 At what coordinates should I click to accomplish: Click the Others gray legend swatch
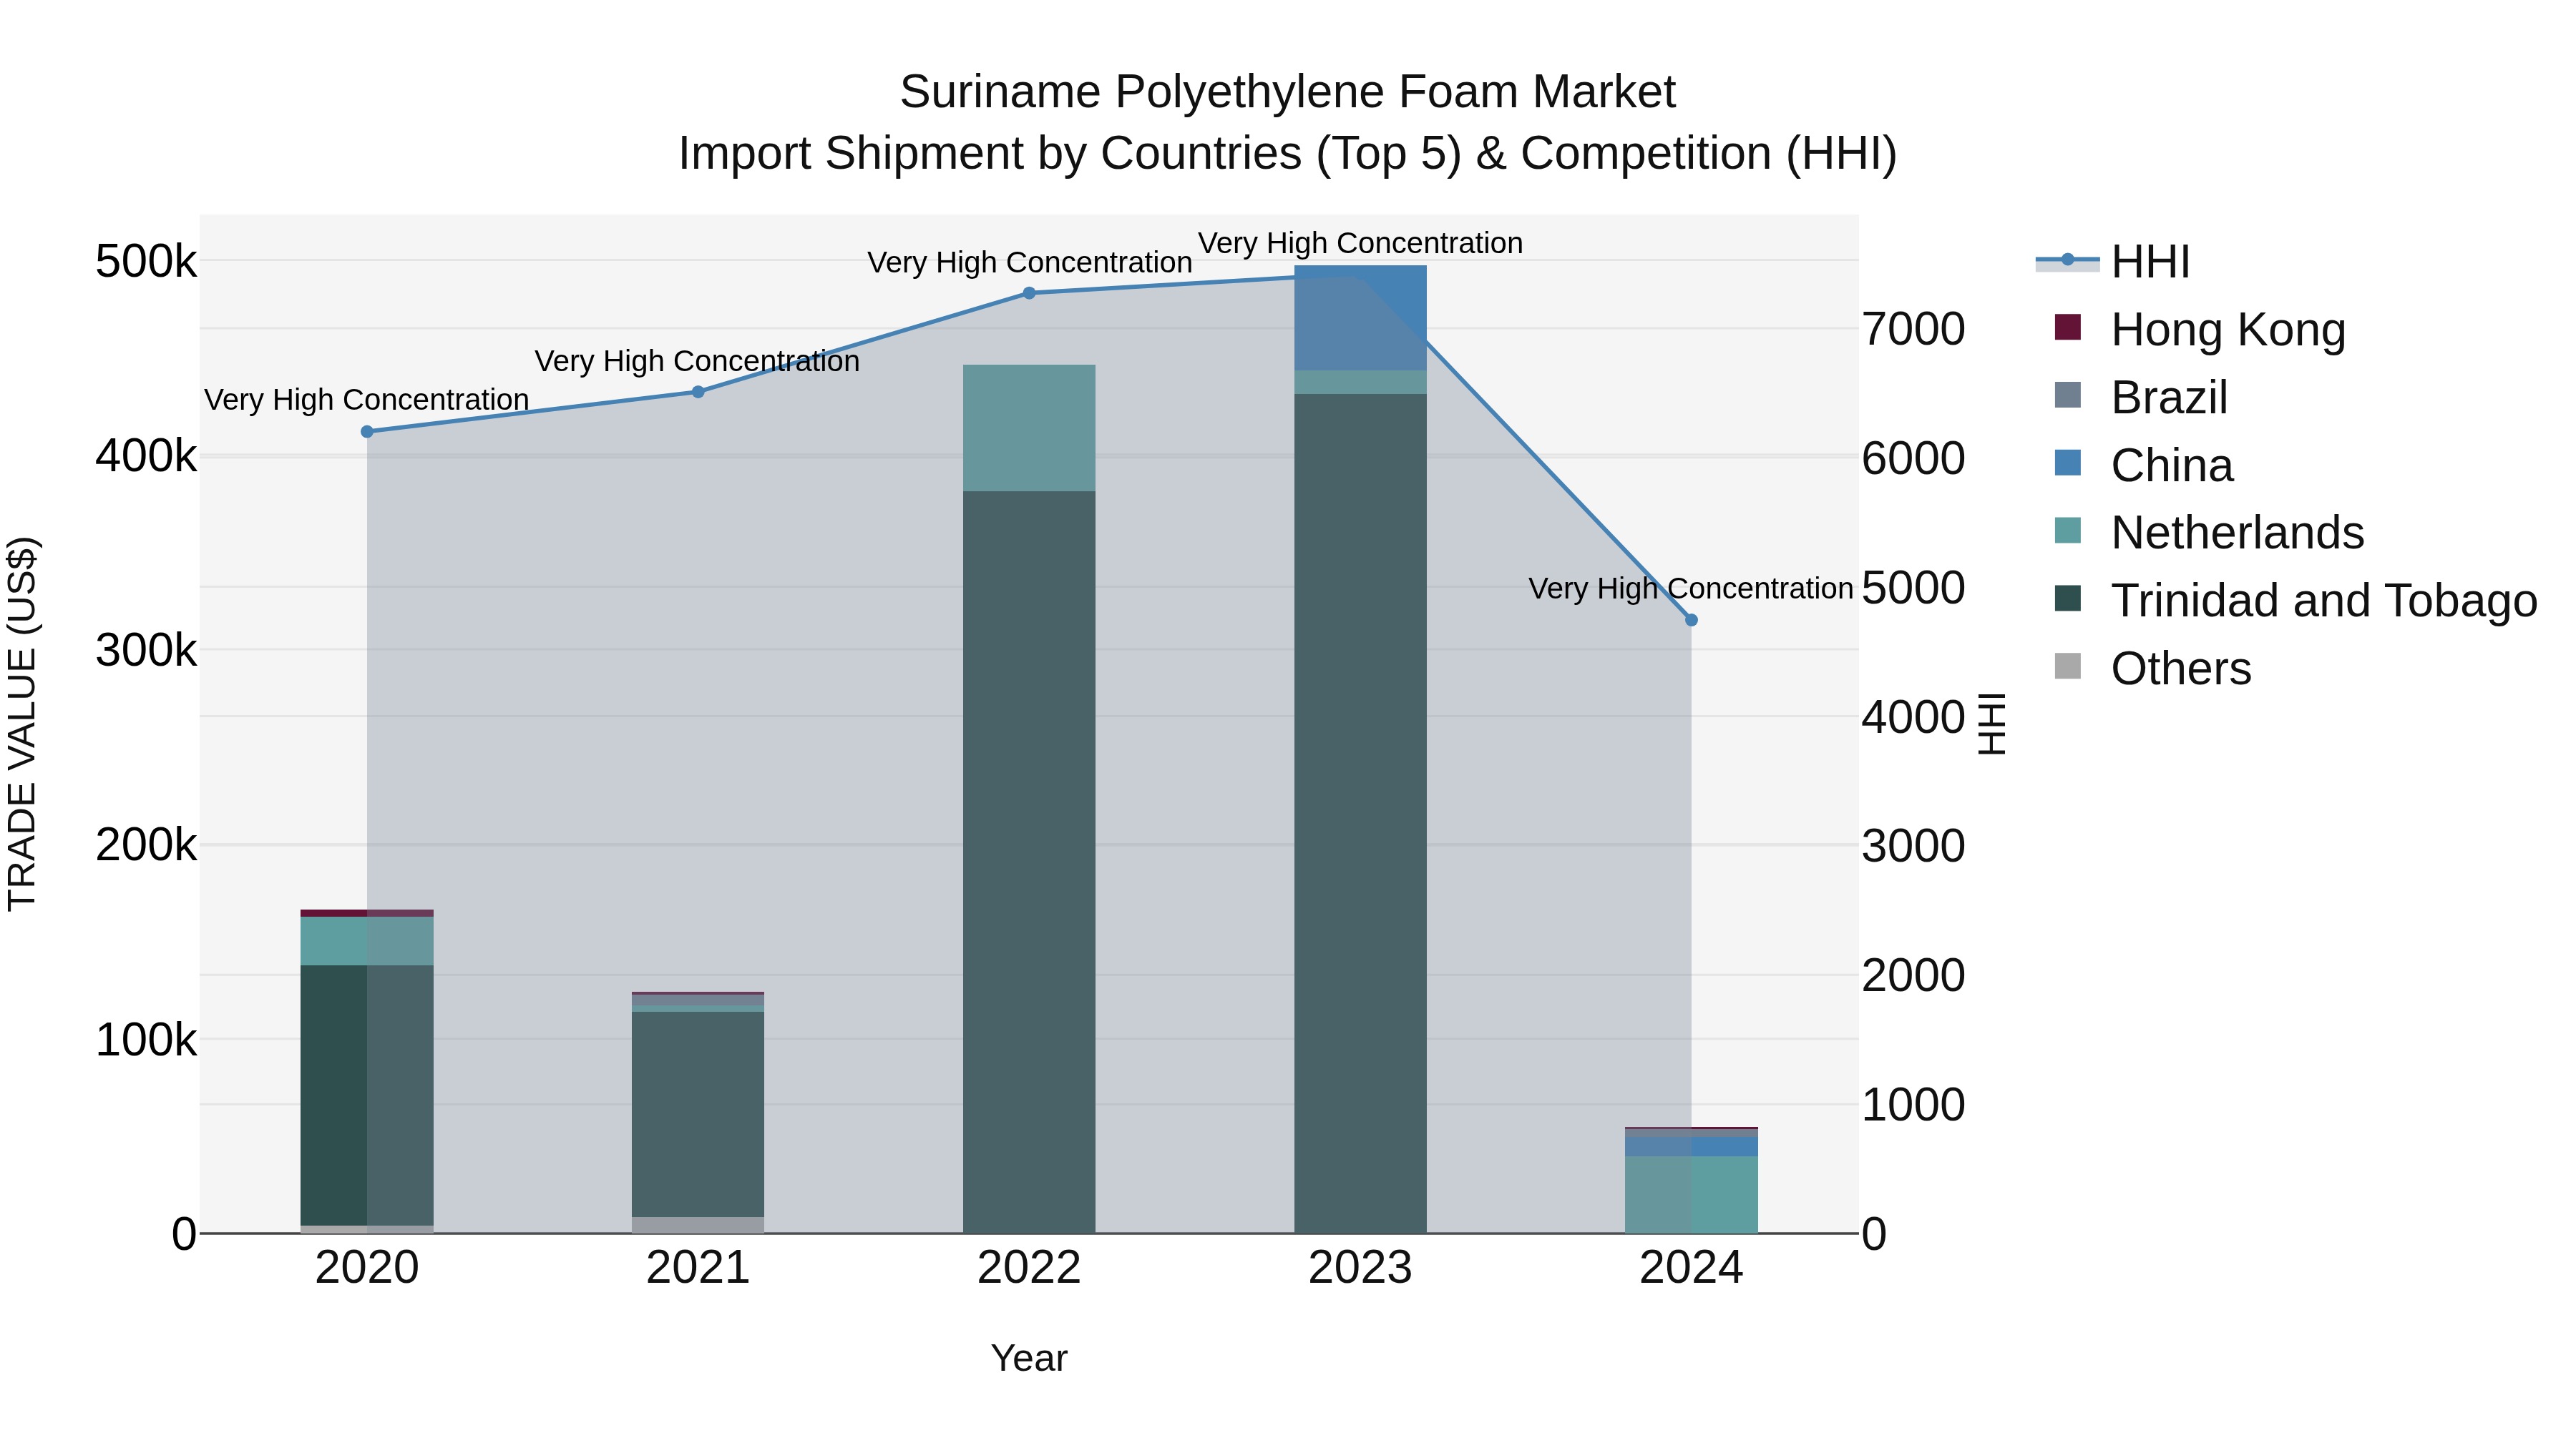coord(2067,666)
